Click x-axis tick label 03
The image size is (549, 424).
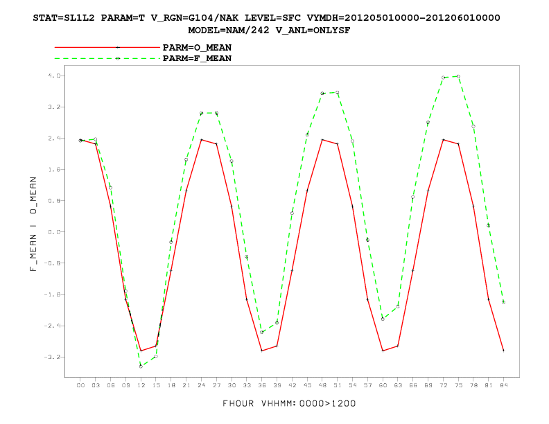(x=96, y=385)
